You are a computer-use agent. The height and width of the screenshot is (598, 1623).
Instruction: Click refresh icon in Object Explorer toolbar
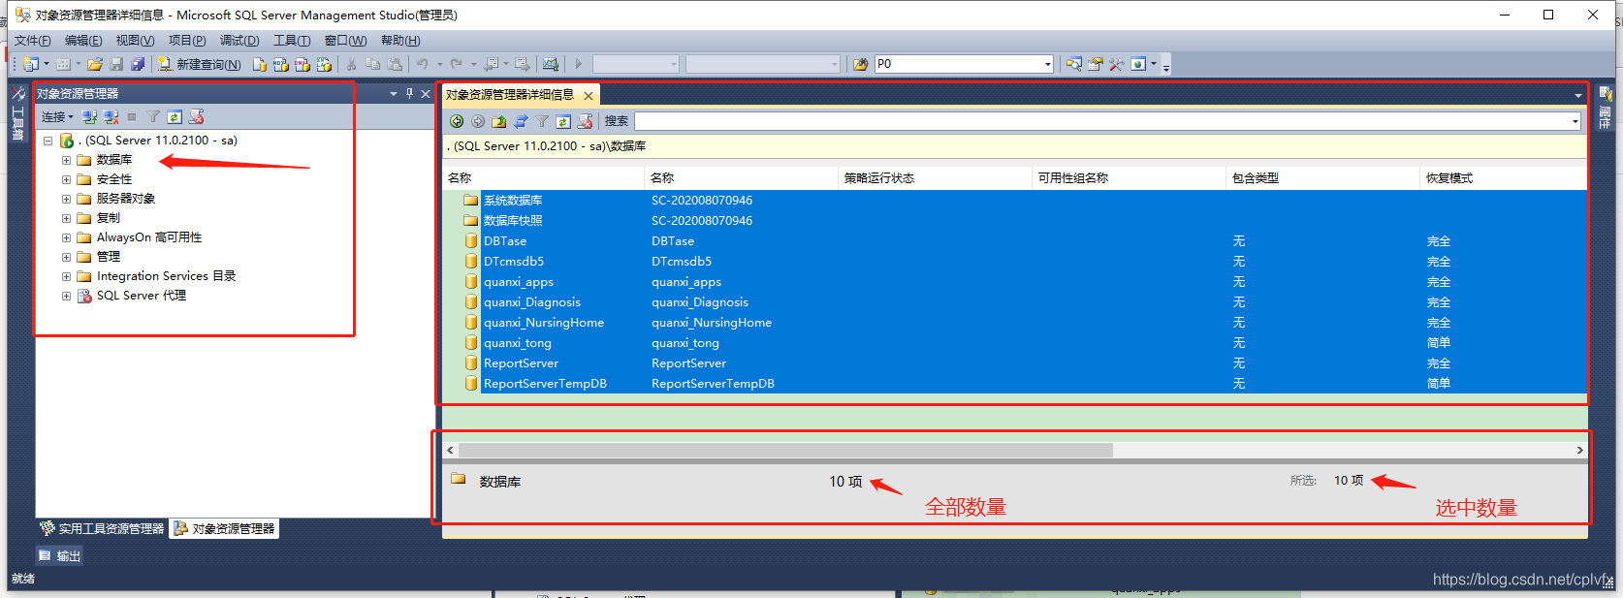(x=175, y=117)
